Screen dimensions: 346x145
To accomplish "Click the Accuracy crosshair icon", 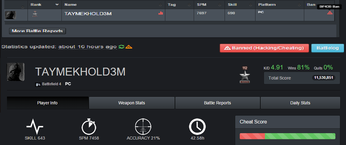I will [x=143, y=126].
